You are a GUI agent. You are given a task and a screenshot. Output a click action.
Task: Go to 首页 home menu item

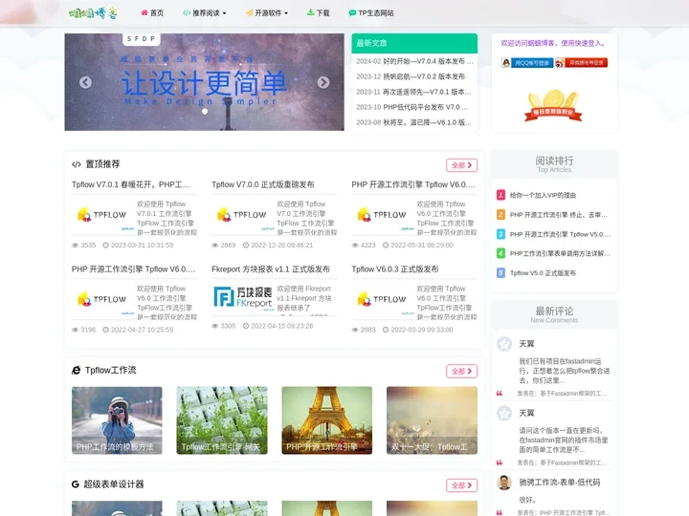(152, 13)
